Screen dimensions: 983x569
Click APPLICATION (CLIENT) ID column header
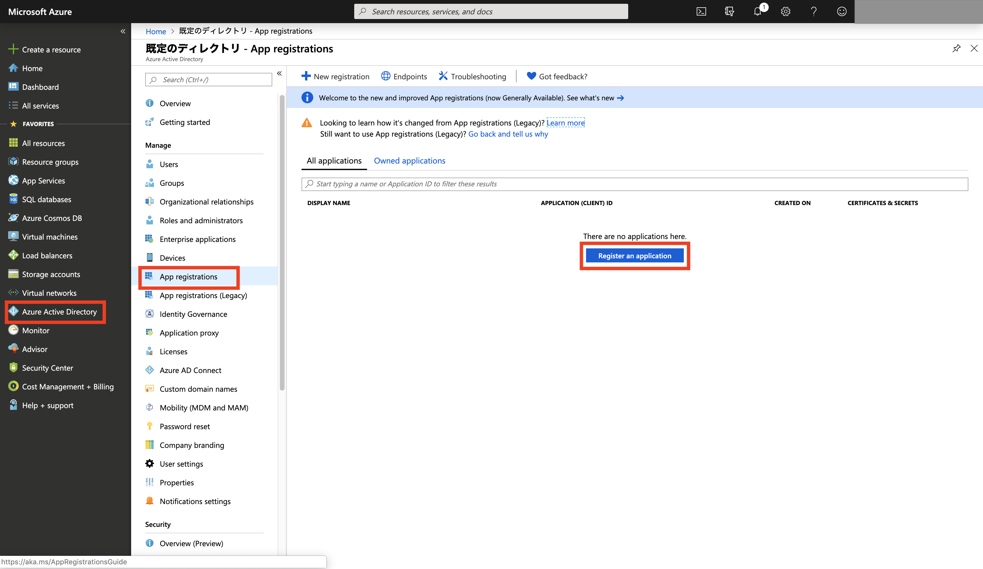576,203
